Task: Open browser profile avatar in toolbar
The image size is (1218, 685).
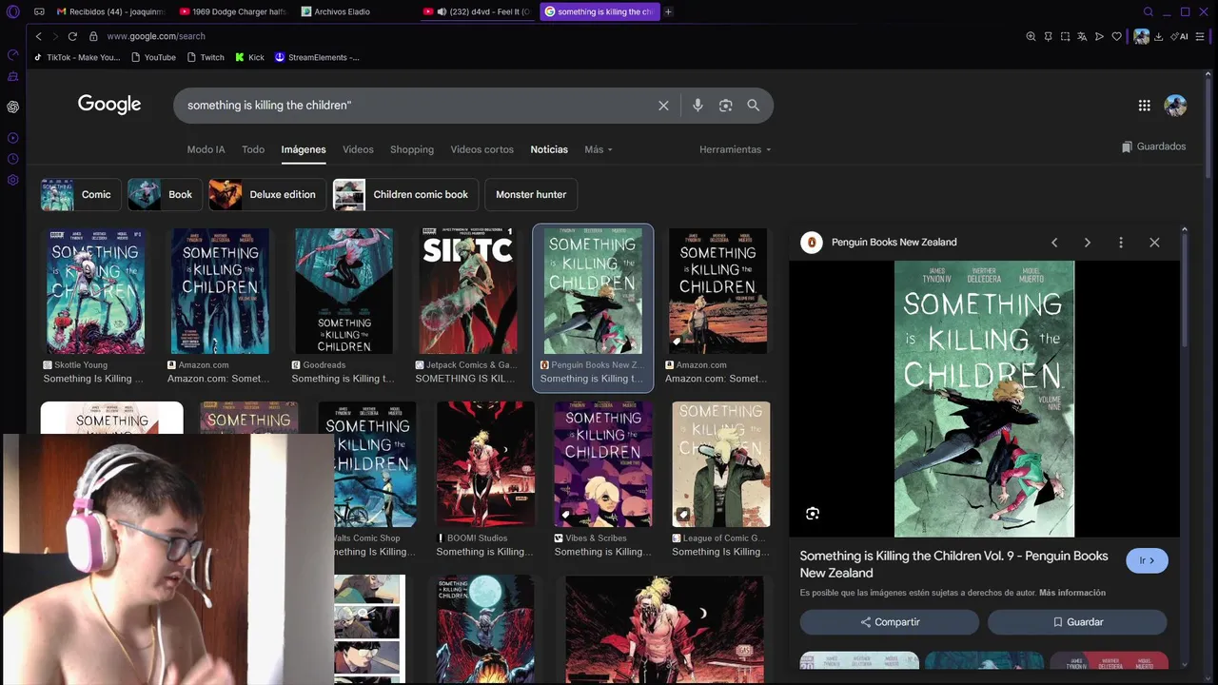Action: pos(1141,36)
